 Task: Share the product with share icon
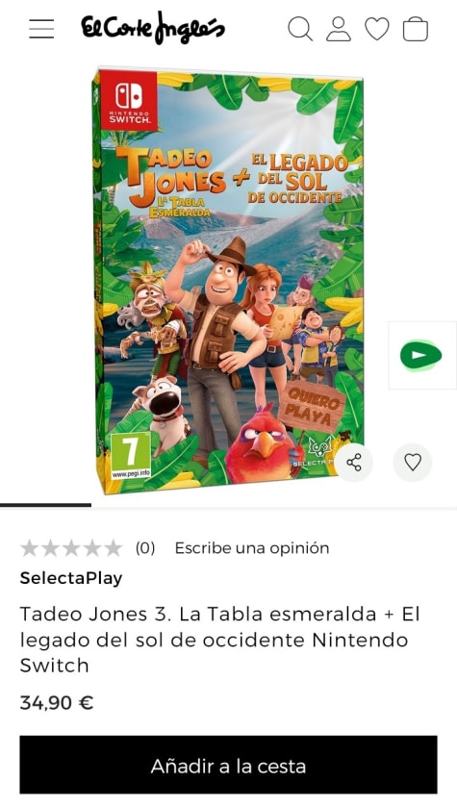(354, 462)
